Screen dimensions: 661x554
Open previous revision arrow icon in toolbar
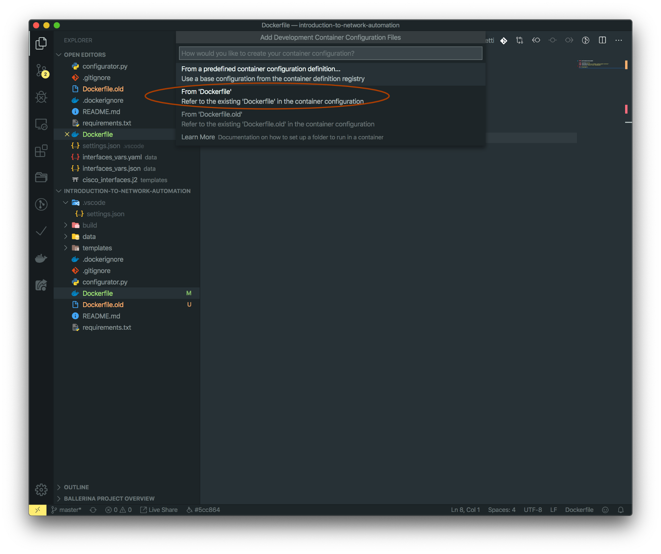[x=536, y=40]
